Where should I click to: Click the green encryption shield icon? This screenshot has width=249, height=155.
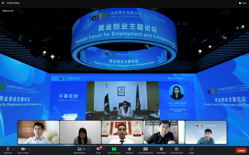click(3, 3)
